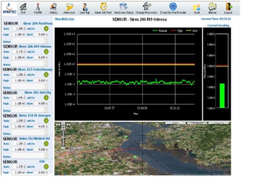This screenshot has height=194, width=259.
Task: Open E-mail Service Provider settings
Action: pos(173,7)
